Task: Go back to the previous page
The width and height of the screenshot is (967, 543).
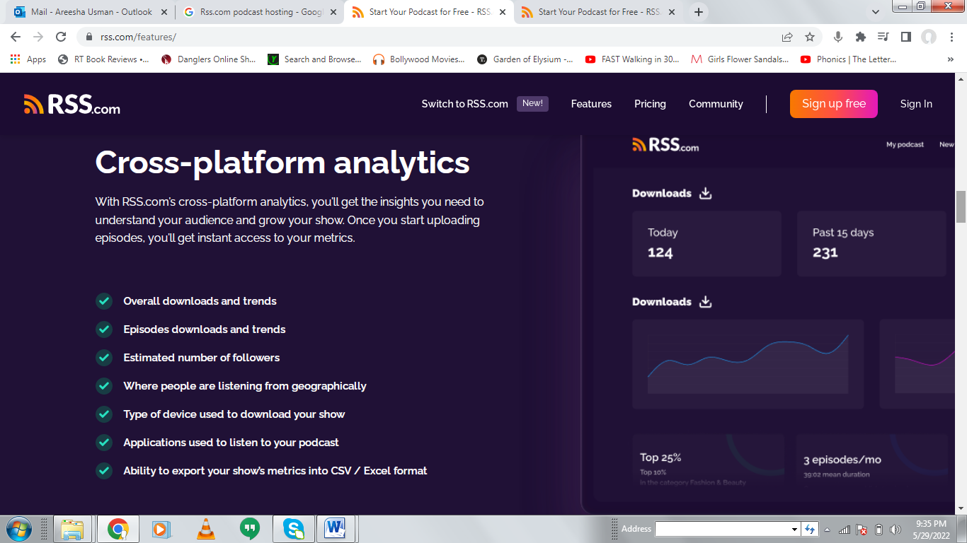Action: (x=16, y=37)
